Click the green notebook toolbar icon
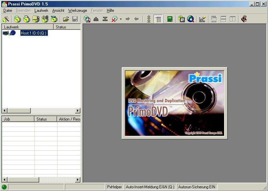The width and height of the screenshot is (268, 191). click(170, 19)
